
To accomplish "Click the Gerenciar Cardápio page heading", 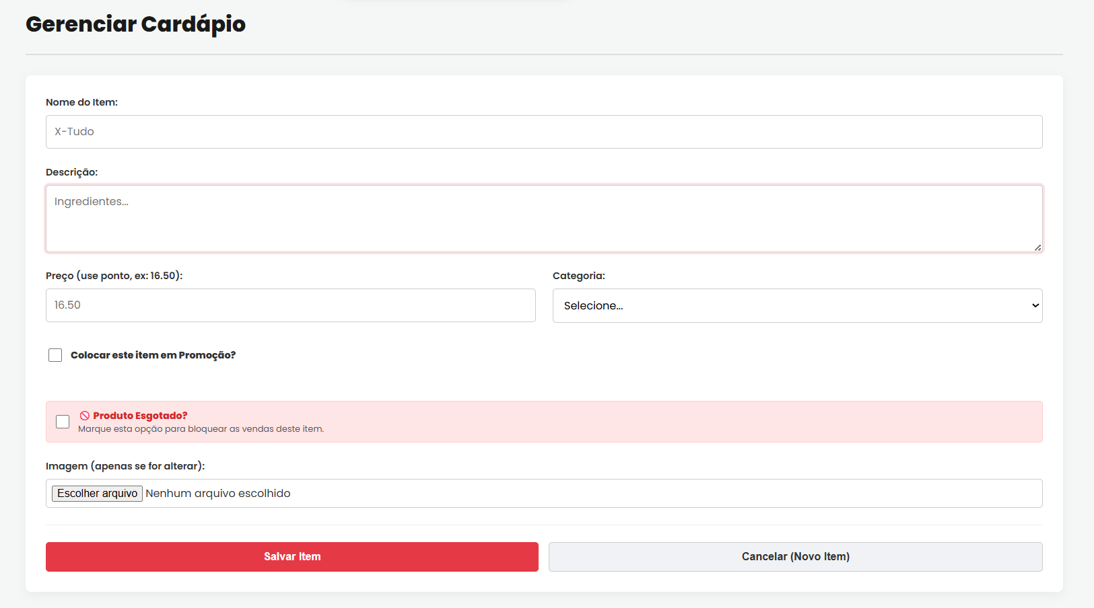I will tap(135, 24).
